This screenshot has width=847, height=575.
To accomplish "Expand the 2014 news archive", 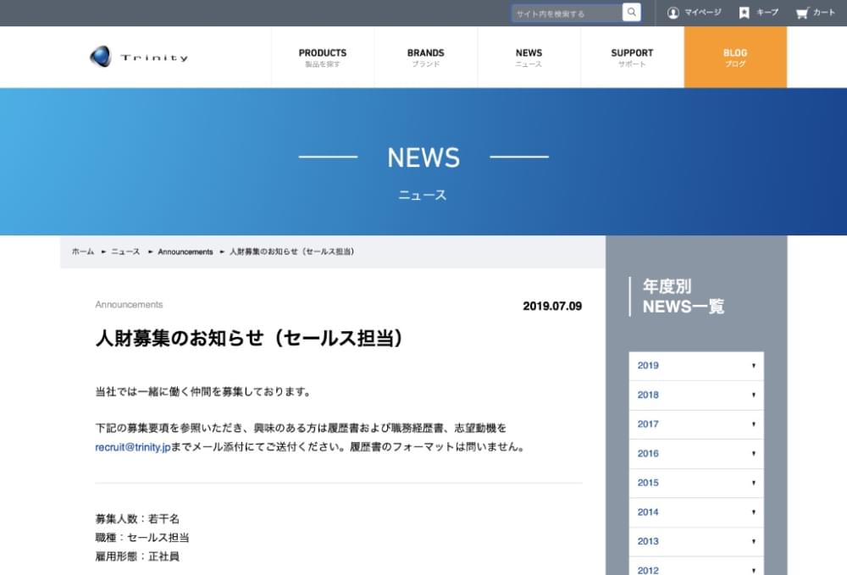I will 696,512.
